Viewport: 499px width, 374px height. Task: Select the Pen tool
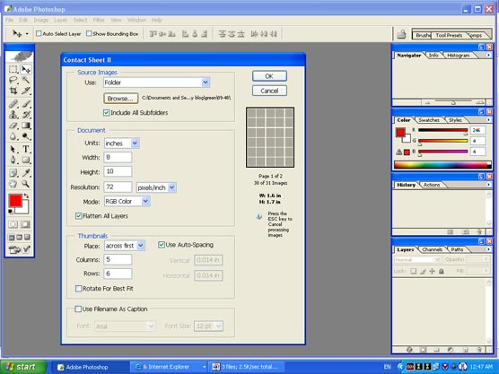pyautogui.click(x=13, y=160)
